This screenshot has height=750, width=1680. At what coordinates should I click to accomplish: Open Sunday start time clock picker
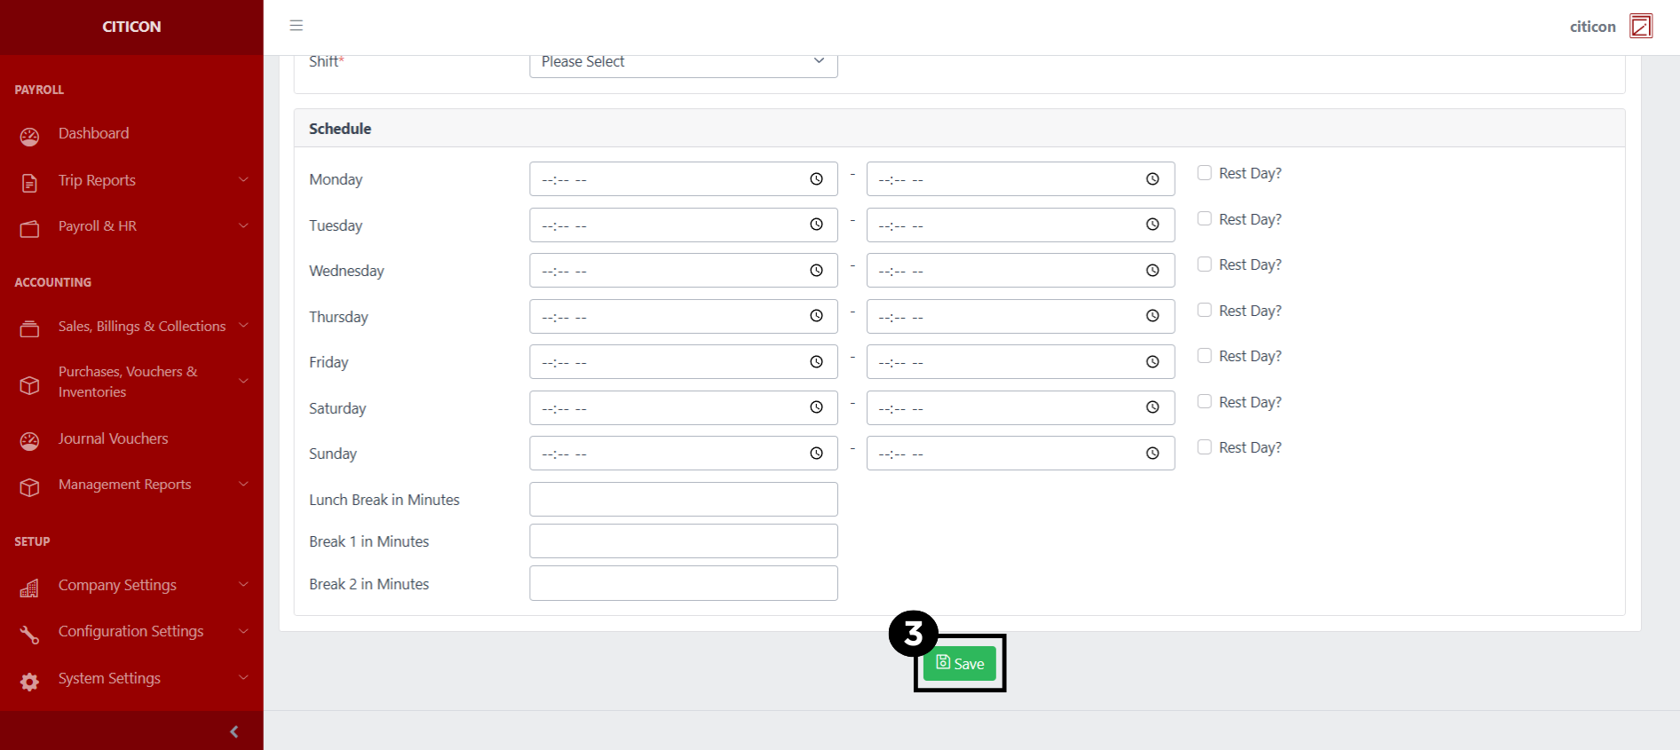816,454
